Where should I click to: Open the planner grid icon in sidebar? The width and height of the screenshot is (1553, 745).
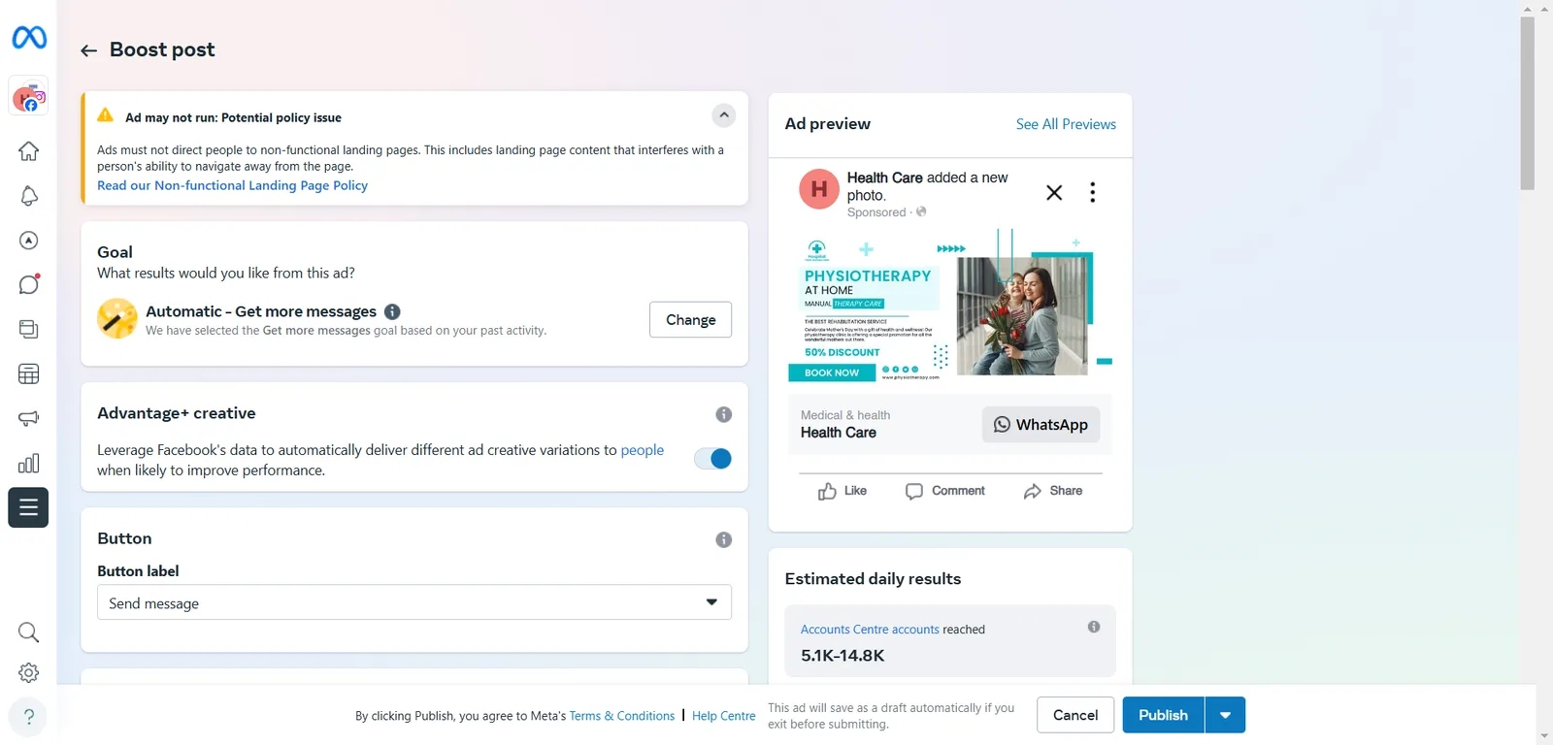[x=29, y=373]
